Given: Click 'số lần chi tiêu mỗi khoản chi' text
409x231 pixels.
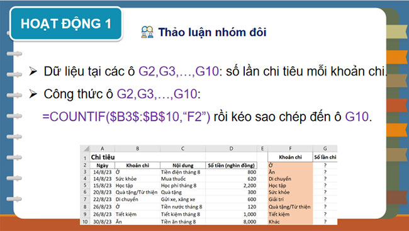Looking at the screenshot, I should [306, 71].
